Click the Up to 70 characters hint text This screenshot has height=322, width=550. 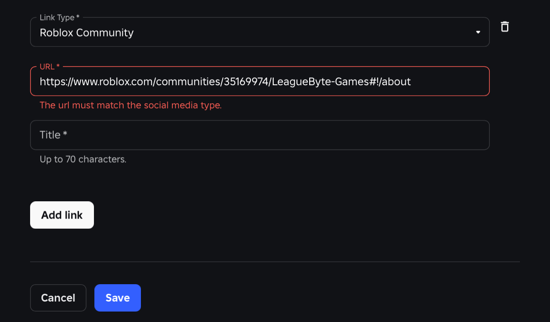[83, 159]
